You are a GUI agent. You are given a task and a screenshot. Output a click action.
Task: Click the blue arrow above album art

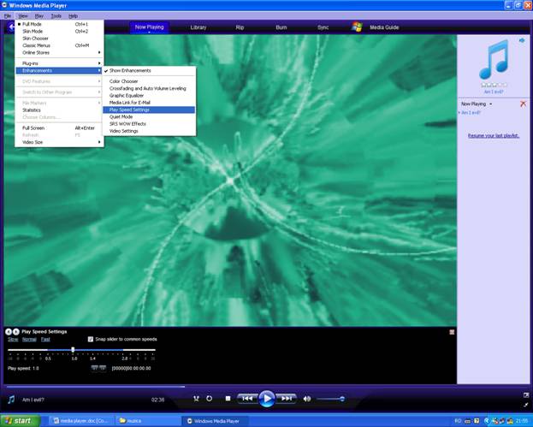[522, 40]
